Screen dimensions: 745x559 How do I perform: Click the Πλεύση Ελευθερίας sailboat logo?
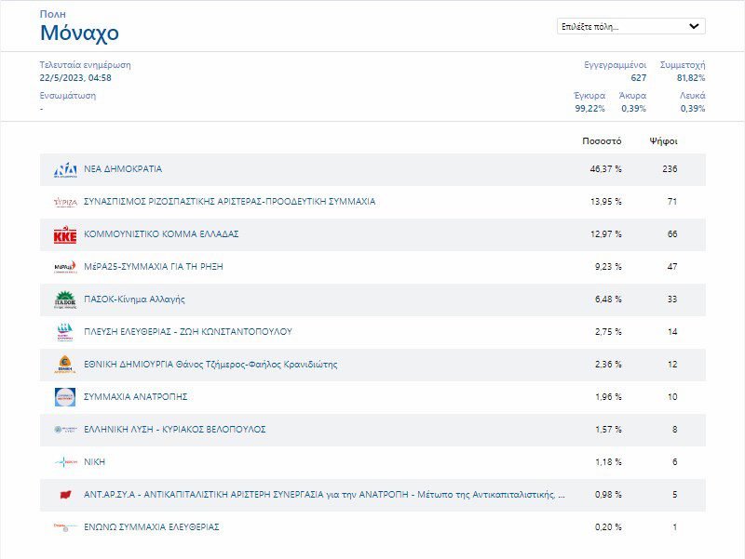pos(65,332)
